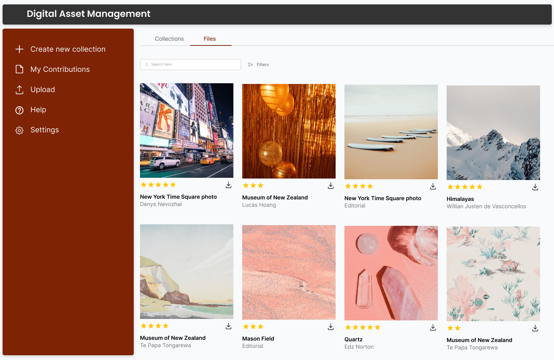Open Settings with the gear icon
Screen dimensions: 554x360
[x=19, y=130]
